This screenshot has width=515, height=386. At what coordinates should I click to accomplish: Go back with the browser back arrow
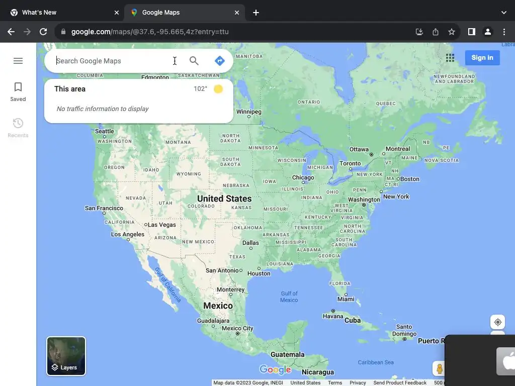(x=11, y=32)
